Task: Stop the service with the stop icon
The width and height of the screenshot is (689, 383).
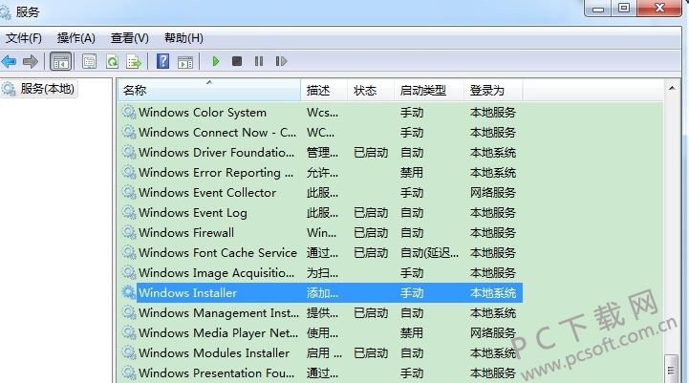Action: 237,61
